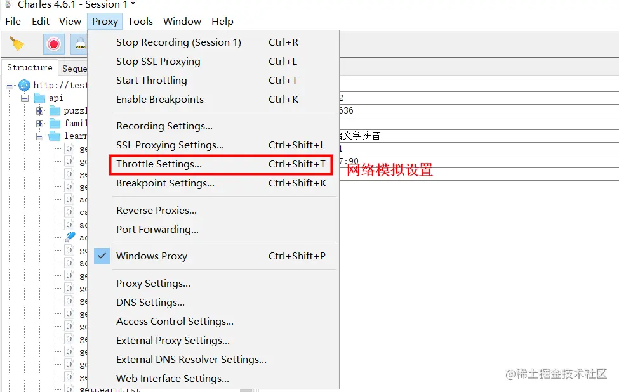The image size is (619, 392).
Task: Open Access Control Settings...
Action: [213, 321]
